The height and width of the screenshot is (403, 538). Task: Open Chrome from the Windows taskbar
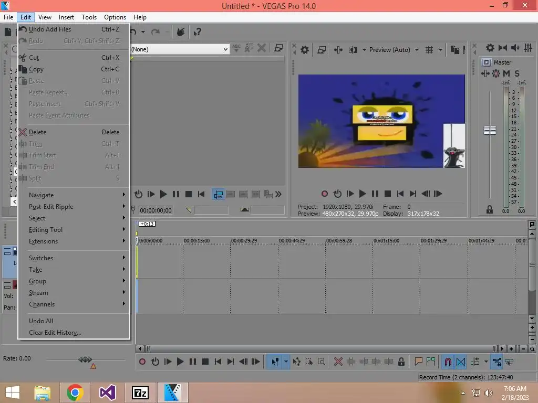click(x=75, y=393)
